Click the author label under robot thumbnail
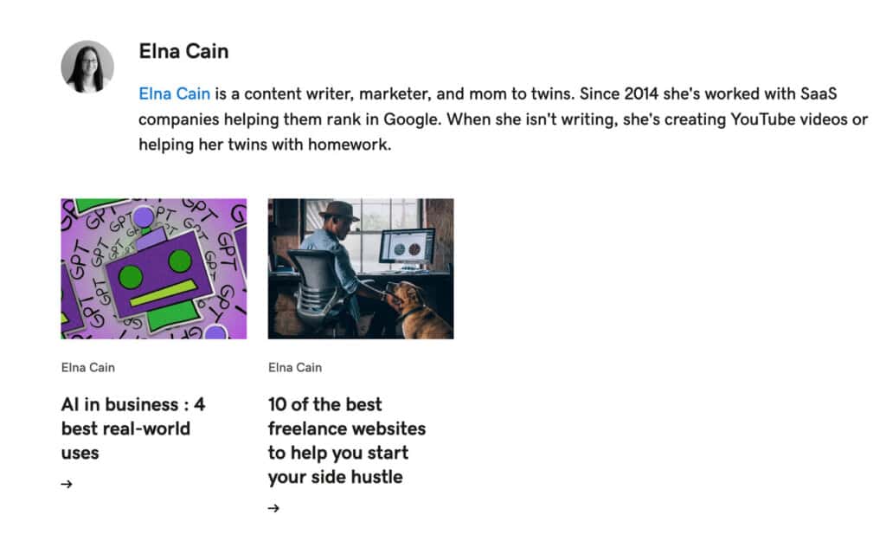The width and height of the screenshot is (886, 554). [87, 367]
